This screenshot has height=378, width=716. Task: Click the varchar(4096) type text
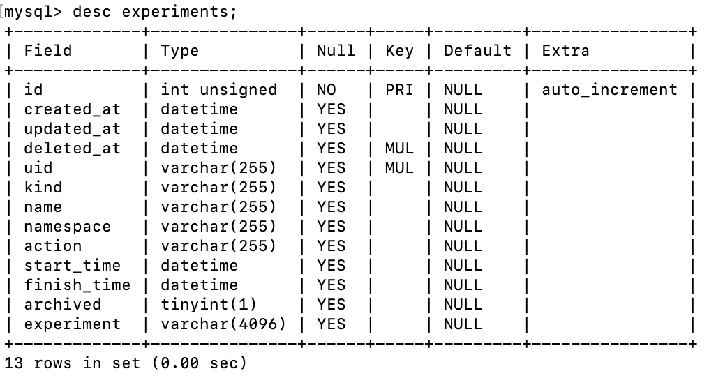click(223, 324)
